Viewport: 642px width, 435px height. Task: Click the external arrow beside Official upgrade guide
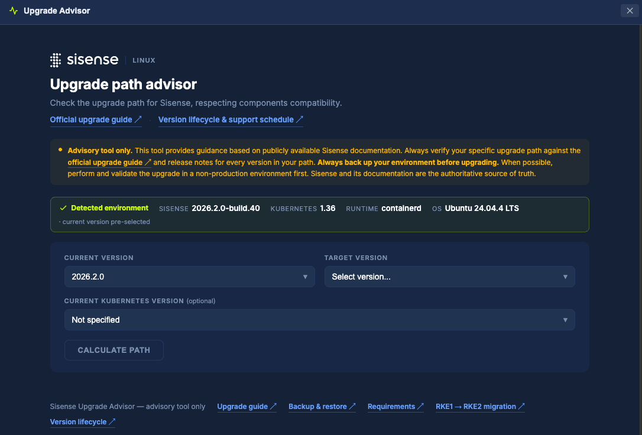click(138, 119)
